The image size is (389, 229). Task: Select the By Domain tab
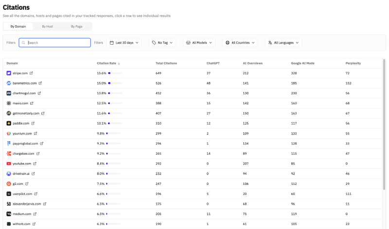coord(18,26)
